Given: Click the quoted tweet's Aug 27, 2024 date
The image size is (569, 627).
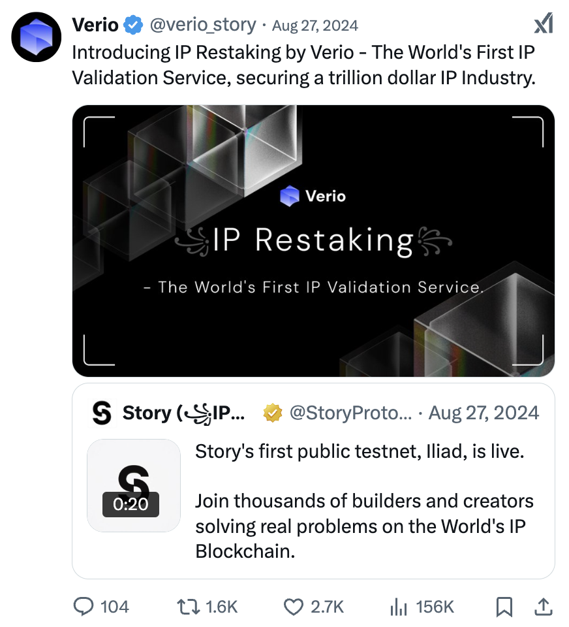Looking at the screenshot, I should [x=484, y=413].
